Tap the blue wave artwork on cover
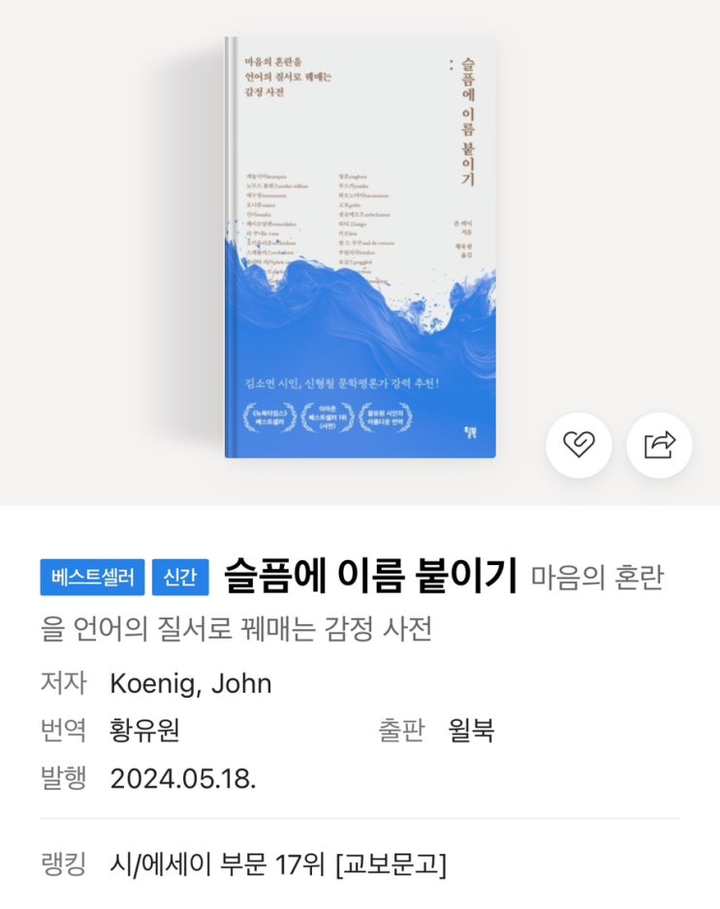This screenshot has height=909, width=720. 360,325
